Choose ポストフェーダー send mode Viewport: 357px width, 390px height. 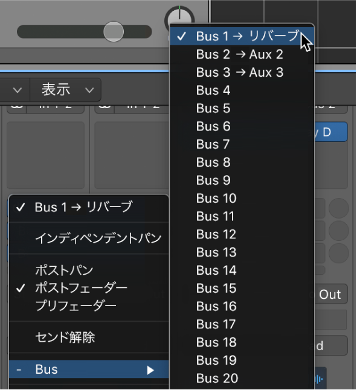click(x=89, y=288)
